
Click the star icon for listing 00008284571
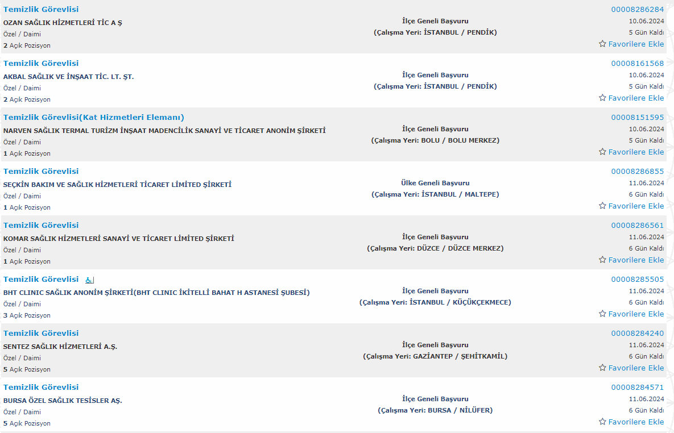(602, 422)
